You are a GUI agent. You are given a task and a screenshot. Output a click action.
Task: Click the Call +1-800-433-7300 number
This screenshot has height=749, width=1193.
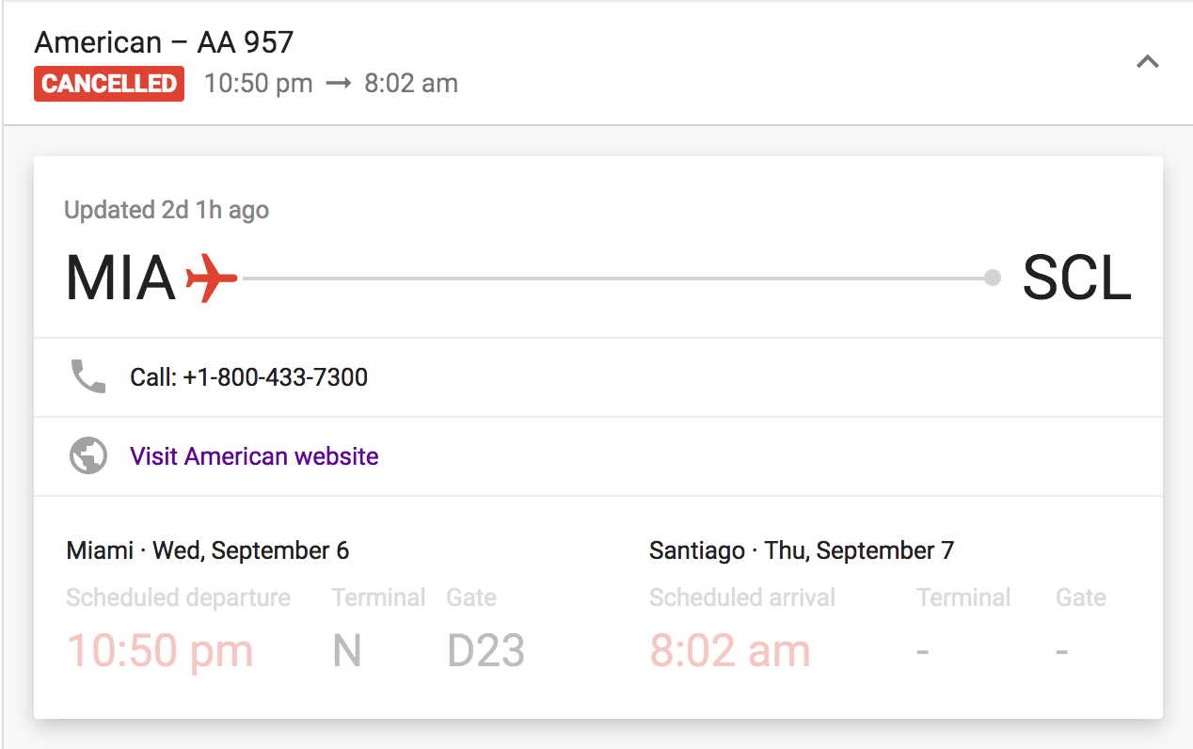[249, 377]
